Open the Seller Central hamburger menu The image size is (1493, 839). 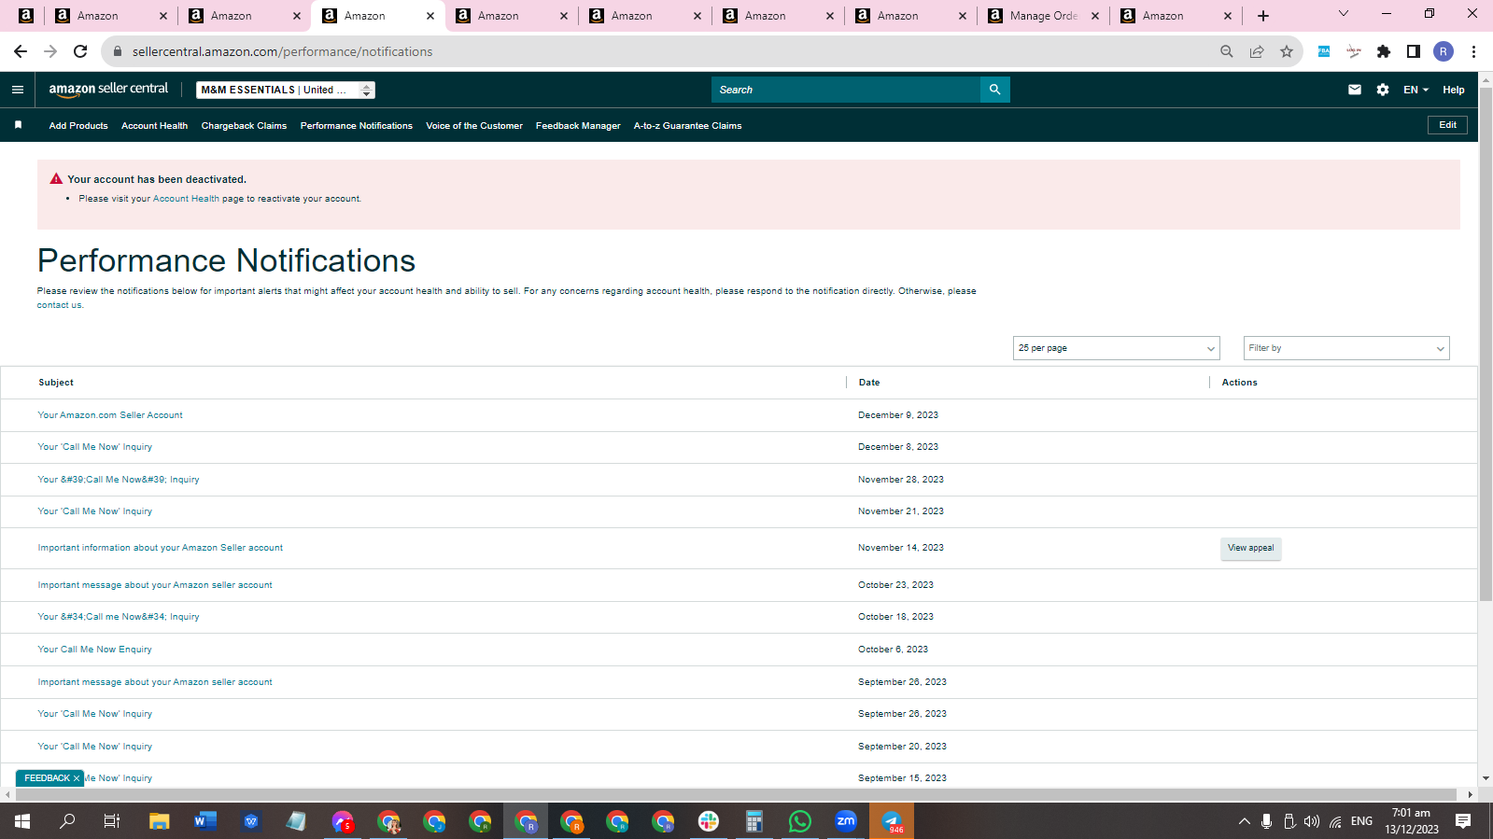[x=17, y=90]
